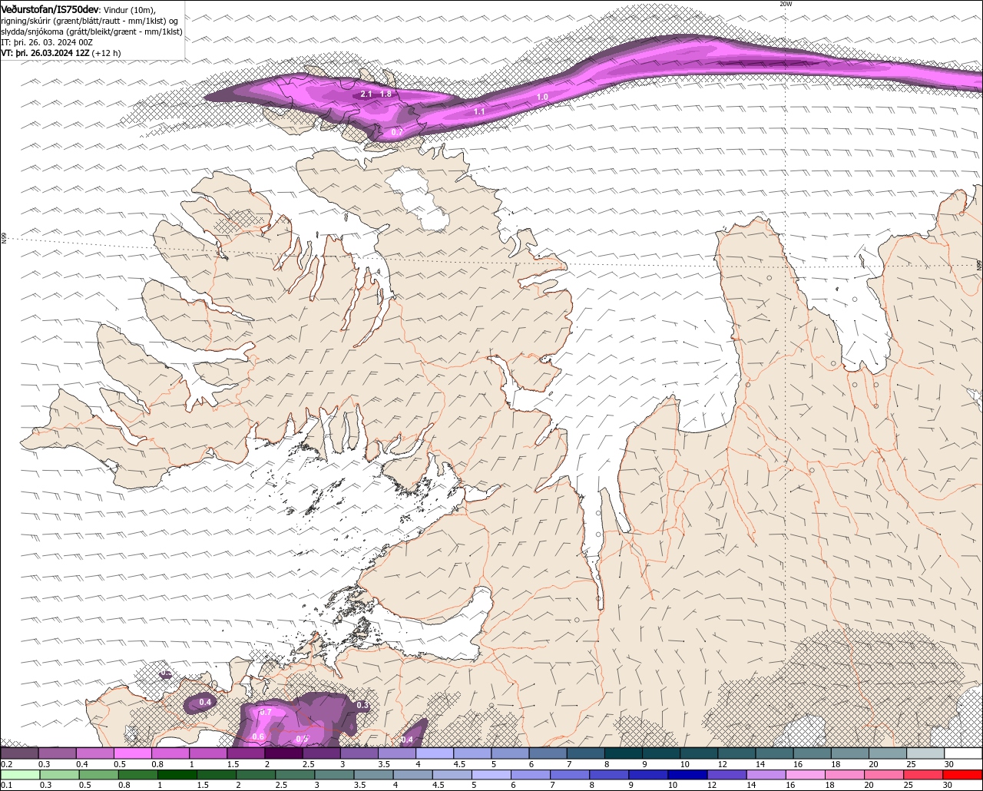Click the 'VT: þri. 26.03.2024 12Z' valid time line
The width and height of the screenshot is (983, 791).
tap(45, 53)
